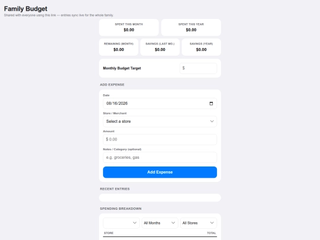Click the Spent This Month card
Image resolution: width=320 pixels, height=240 pixels.
pyautogui.click(x=129, y=27)
